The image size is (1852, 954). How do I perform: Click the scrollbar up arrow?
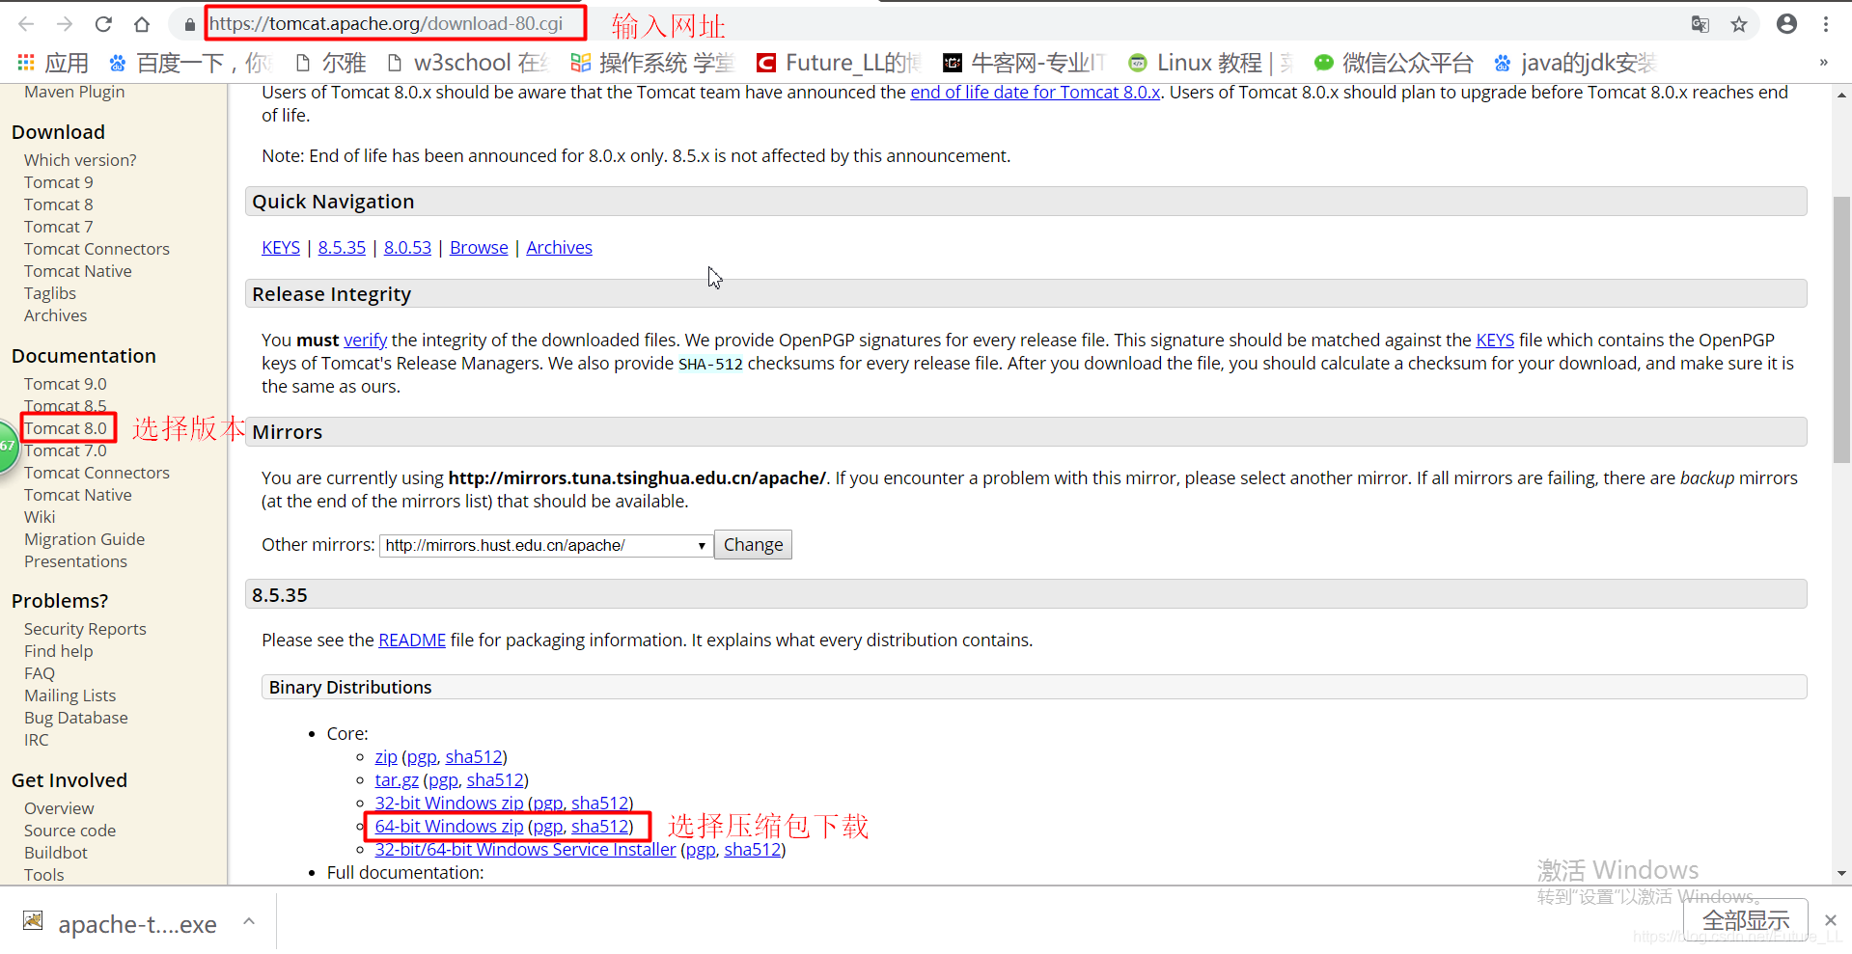1841,95
